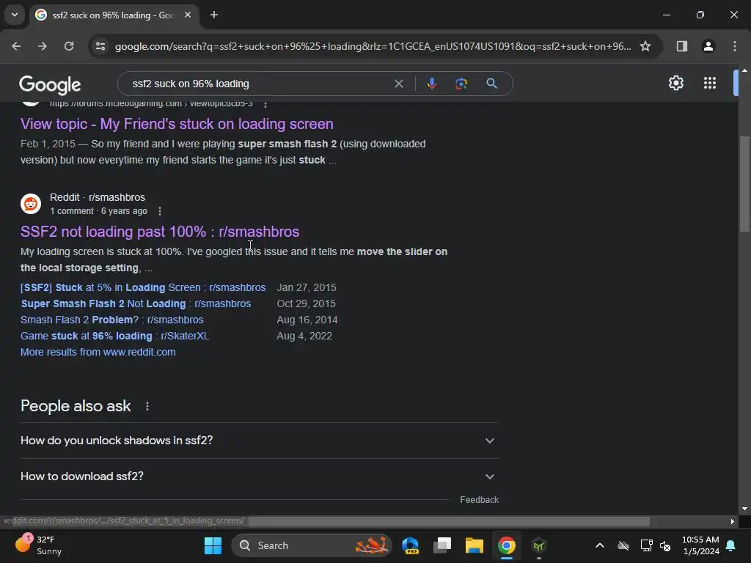Click the horizontal scrollbar thumb

click(x=450, y=521)
